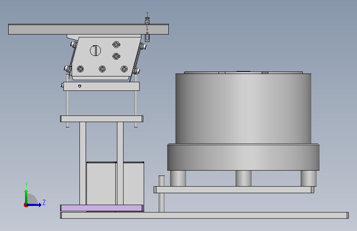Select the wider lower ring of the drum
Image resolution: width=357 pixels, height=231 pixels.
(x=243, y=157)
